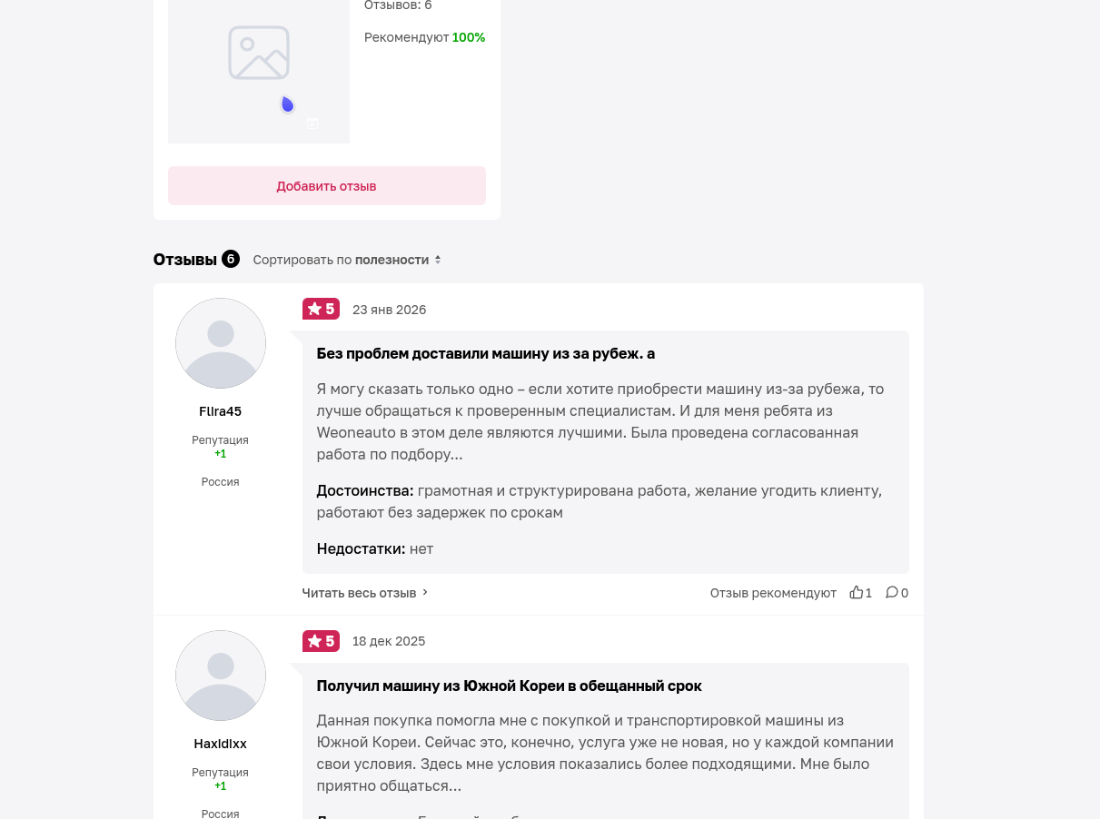
Task: Click Рекомендуют 100% text
Action: point(425,37)
